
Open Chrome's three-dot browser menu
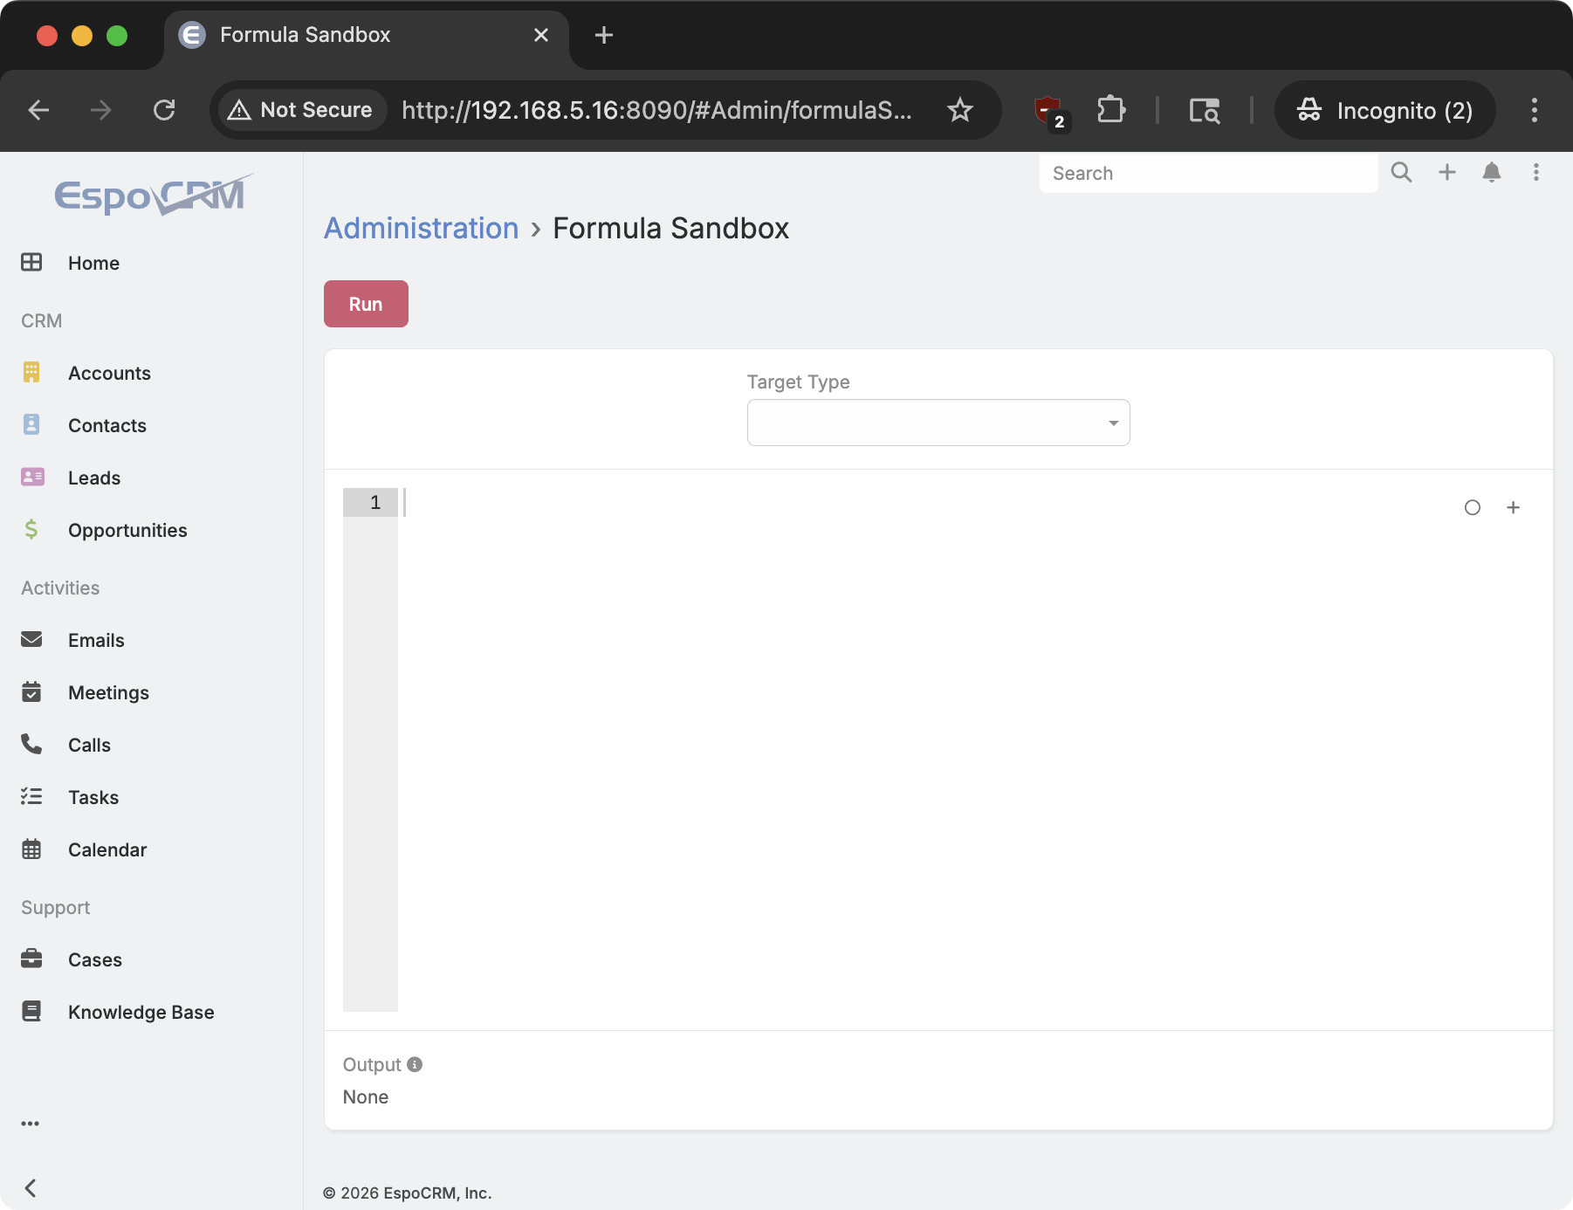point(1534,110)
